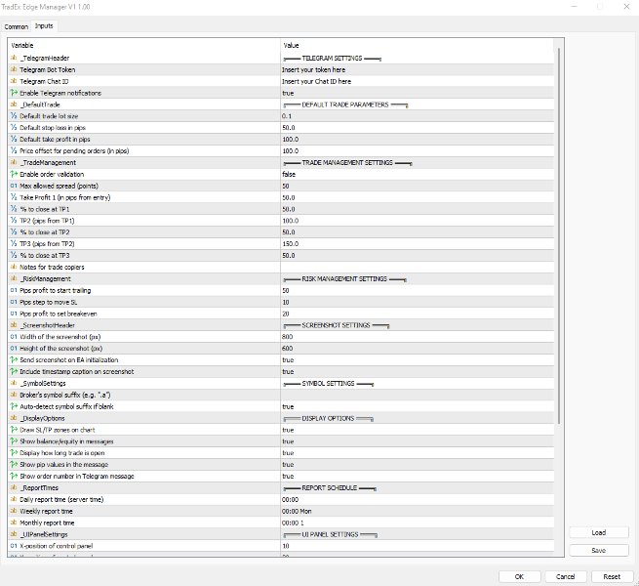Viewport: 639px width, 586px height.
Task: Click the bool icon beside Enable order validation
Action: (x=14, y=174)
